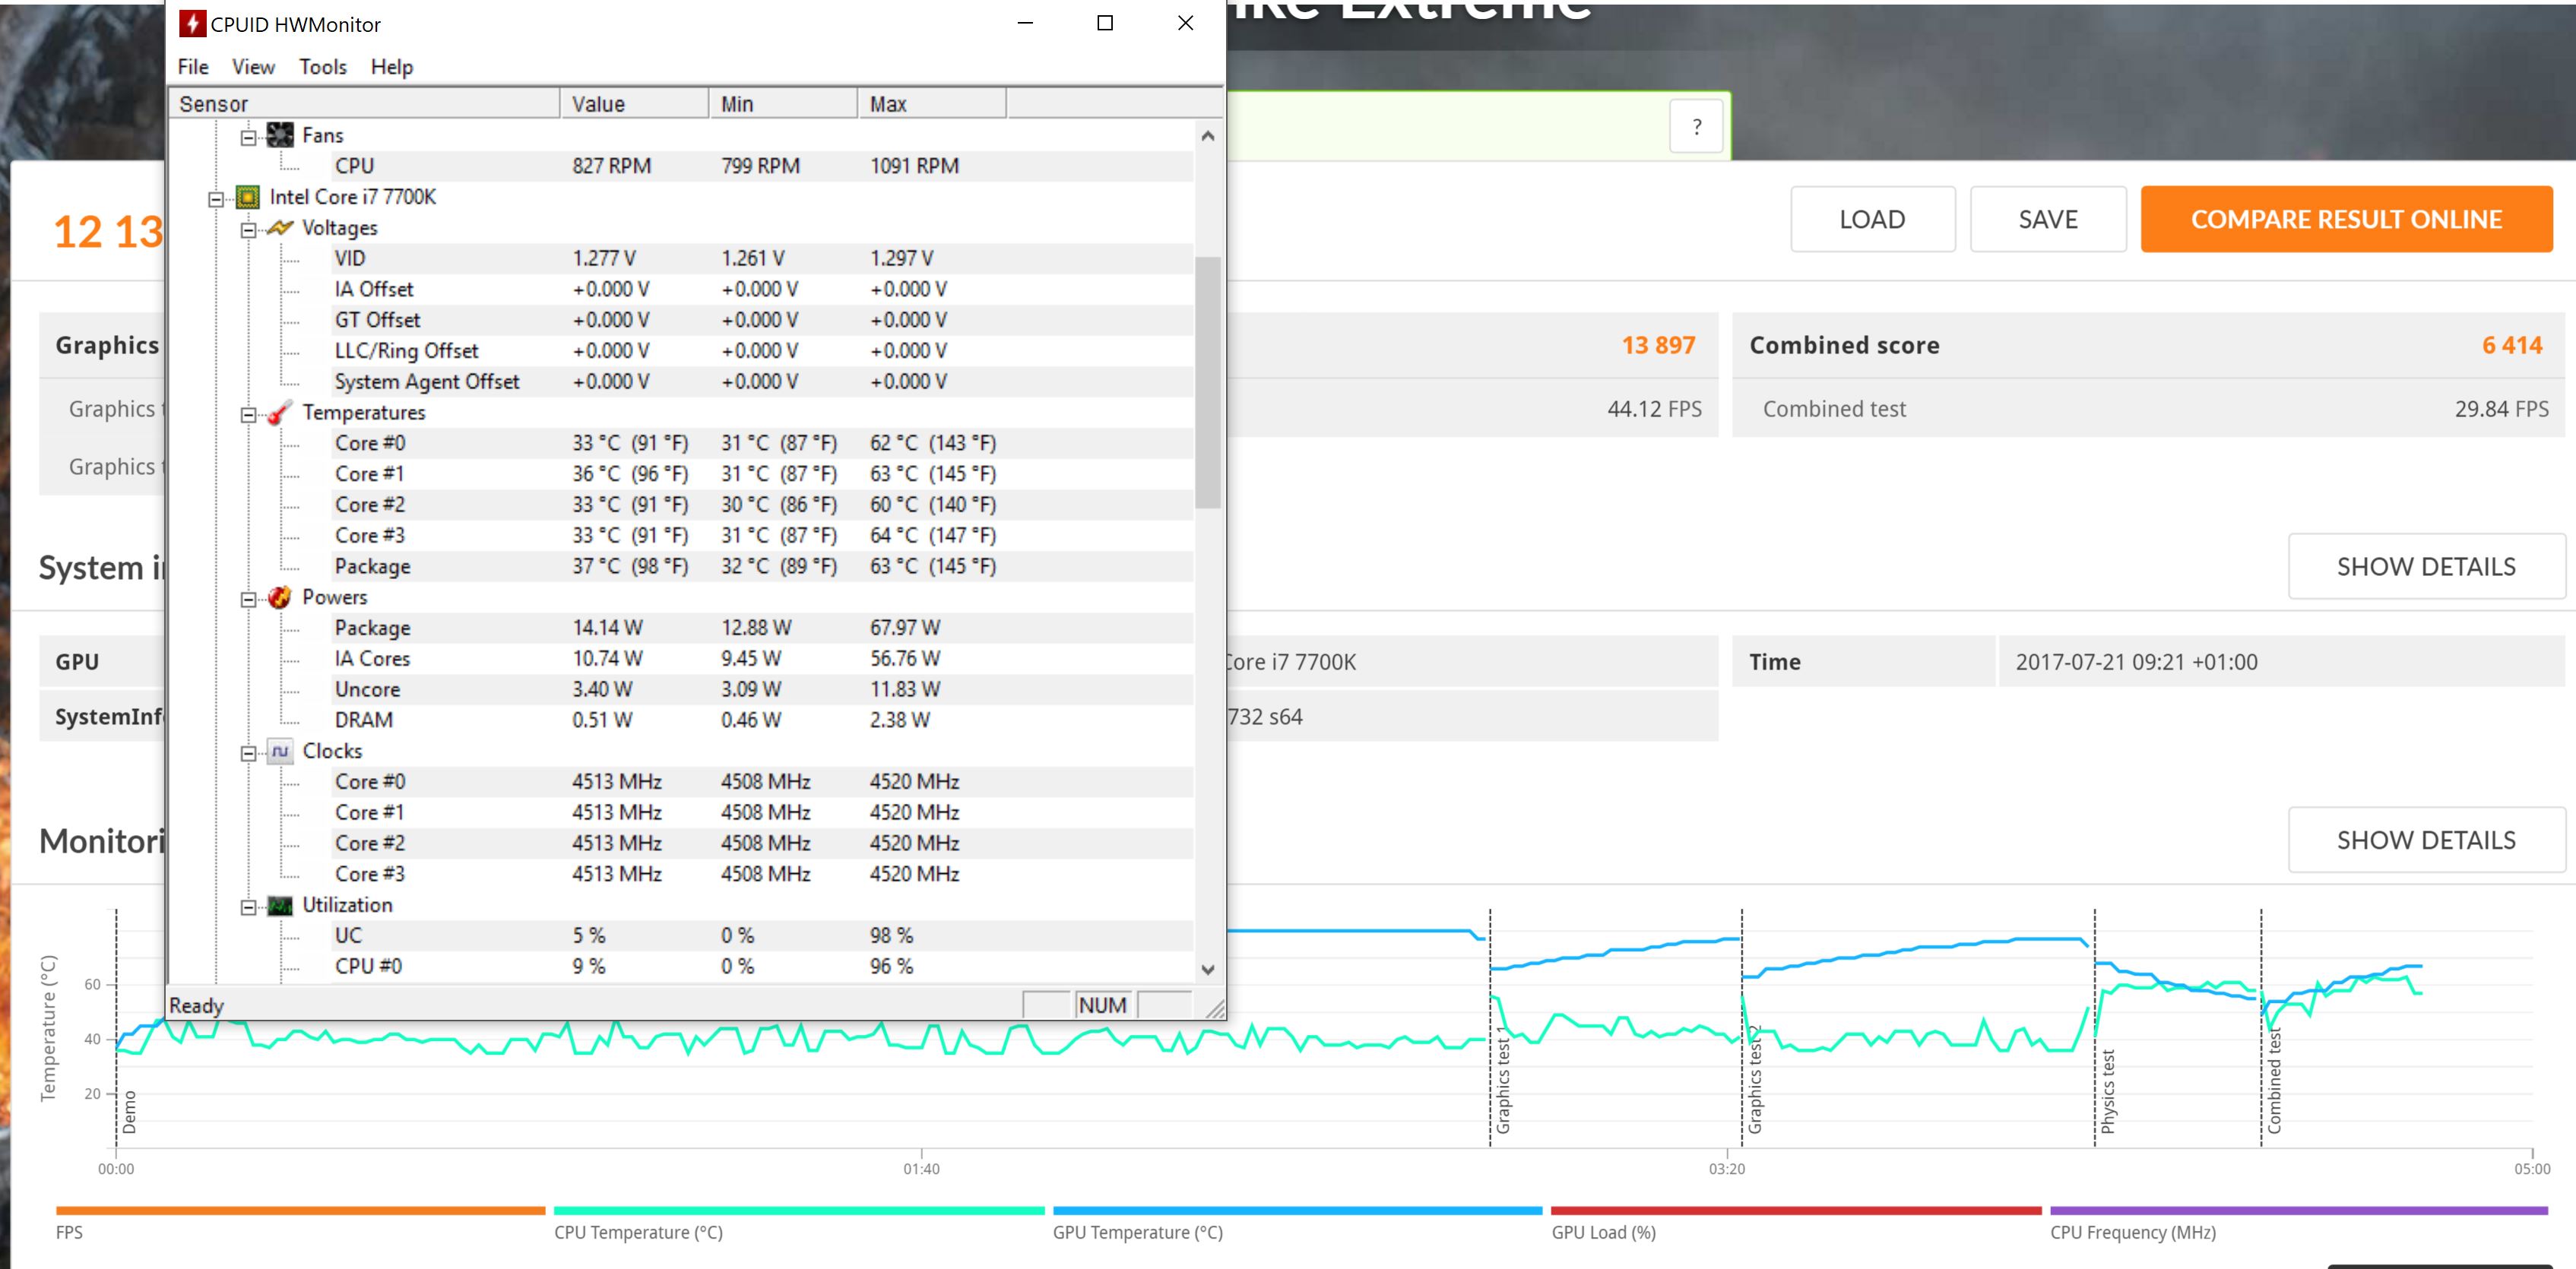This screenshot has width=2576, height=1269.
Task: Click the Combined test timeline marker
Action: coord(2274,1081)
